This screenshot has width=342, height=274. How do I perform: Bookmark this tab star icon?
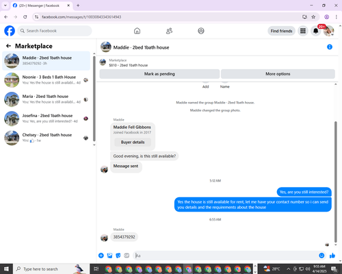click(x=313, y=17)
